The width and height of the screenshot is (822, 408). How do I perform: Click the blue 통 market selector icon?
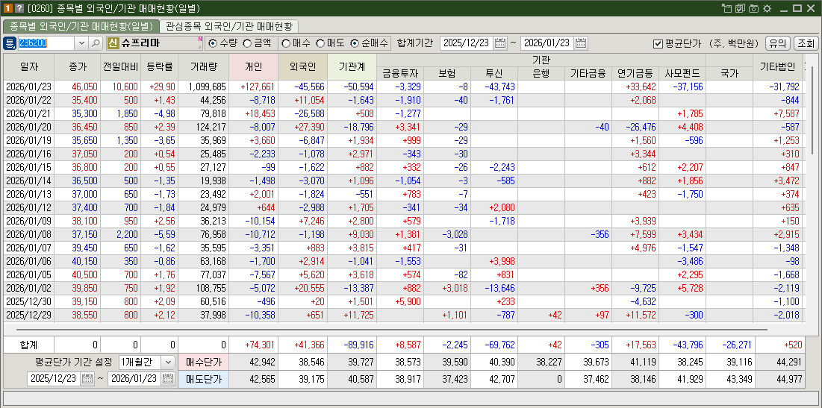pyautogui.click(x=10, y=43)
